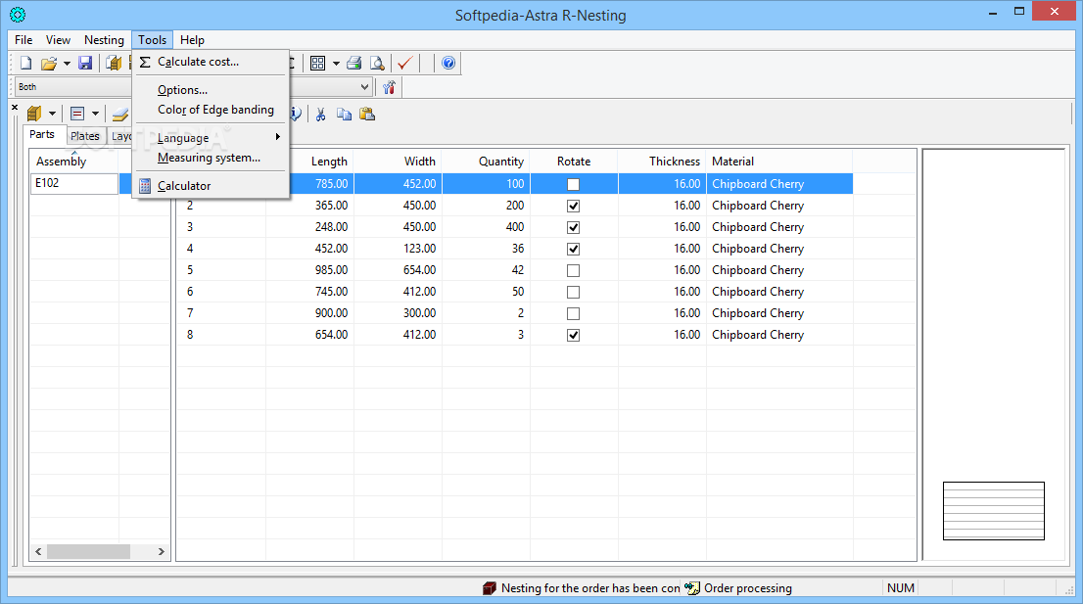
Task: Sort by Thickness column header
Action: click(x=662, y=162)
